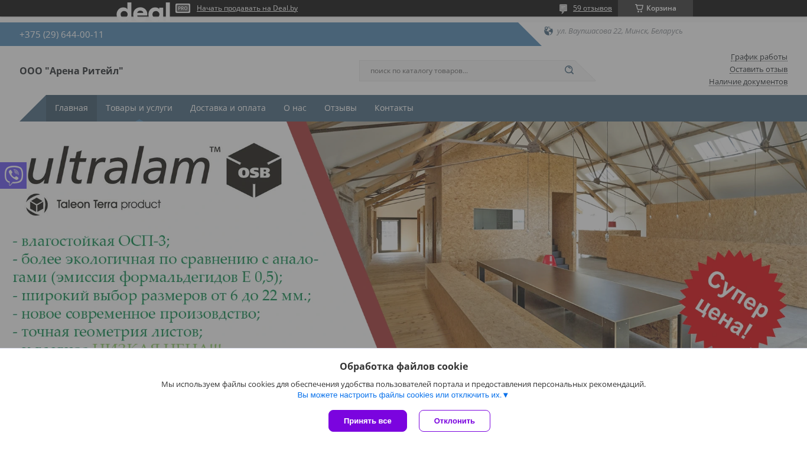Image resolution: width=807 pixels, height=453 pixels.
Task: Click the reviews speech bubble icon
Action: click(x=563, y=8)
